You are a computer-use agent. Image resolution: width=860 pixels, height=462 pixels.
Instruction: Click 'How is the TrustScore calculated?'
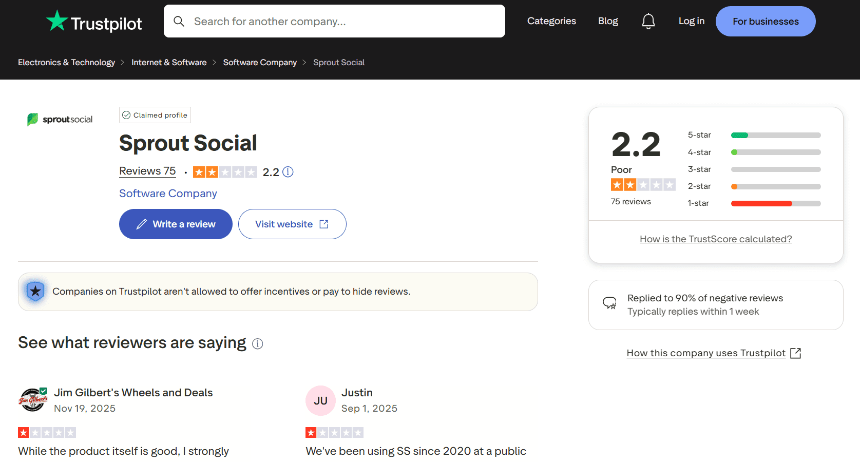(716, 239)
